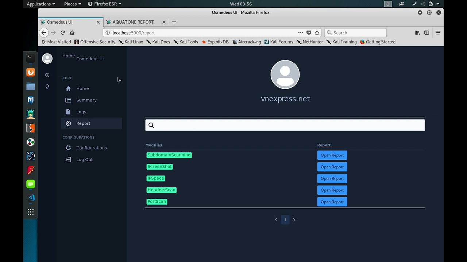Click Log Out in the sidebar

92,159
